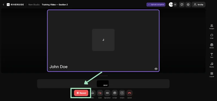This screenshot has width=217, height=101.
Task: Click the John Doe name label
Action: tap(59, 67)
